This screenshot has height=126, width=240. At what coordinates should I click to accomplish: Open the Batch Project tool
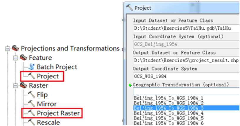coord(57,67)
